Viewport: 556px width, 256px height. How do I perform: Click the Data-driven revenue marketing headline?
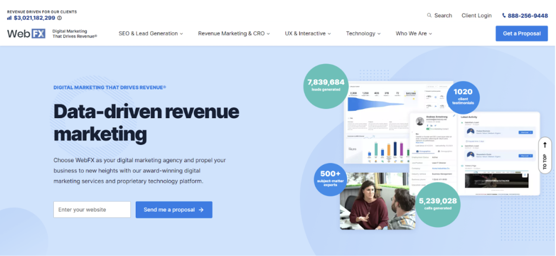(x=146, y=123)
